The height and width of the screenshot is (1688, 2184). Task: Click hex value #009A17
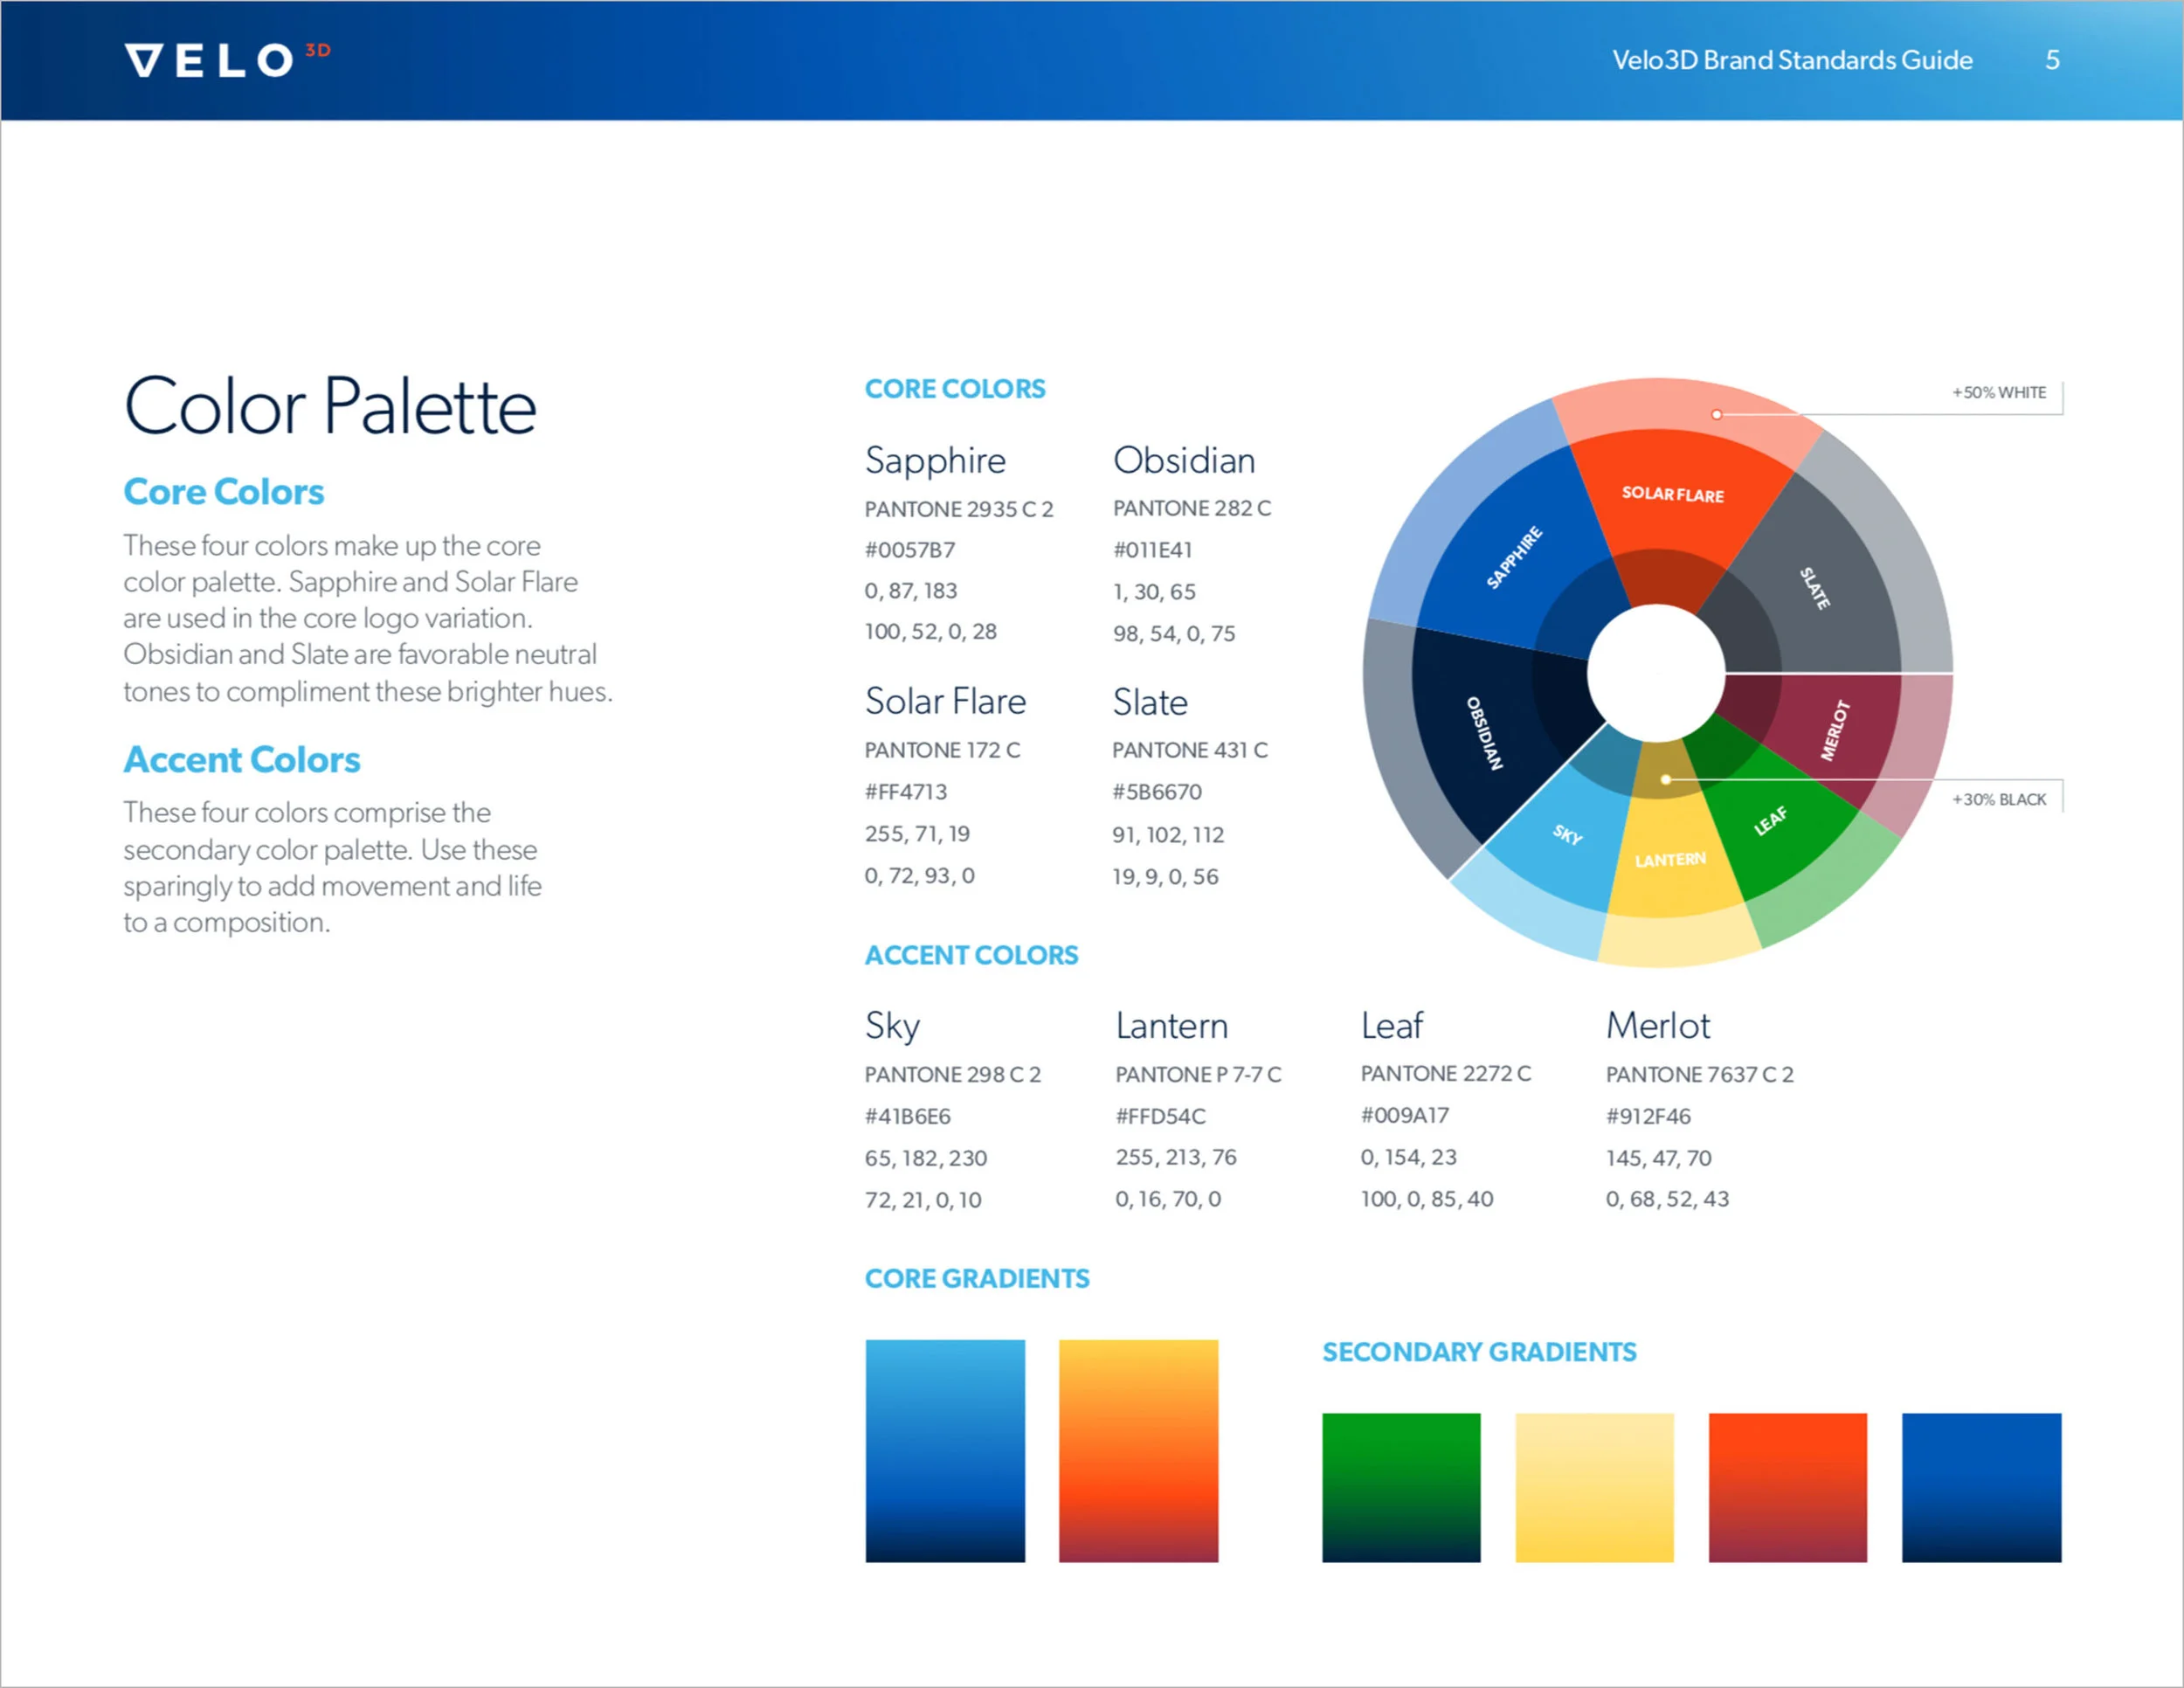pos(1405,1115)
